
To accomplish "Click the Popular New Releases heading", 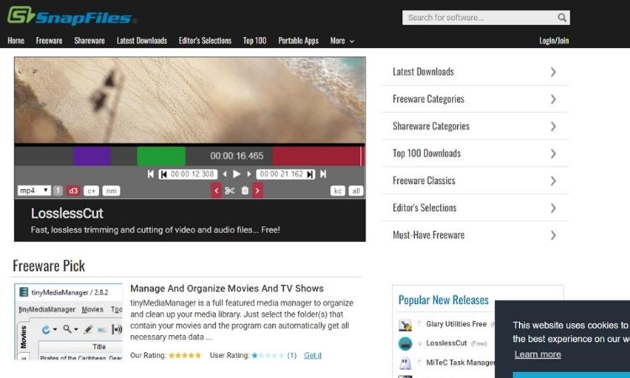I will pyautogui.click(x=444, y=300).
